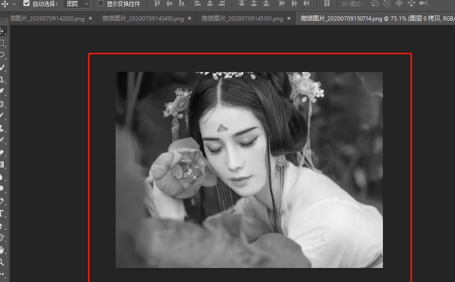Close the 微信图片_20200709143450.png tab
455x282 pixels.
(x=190, y=18)
